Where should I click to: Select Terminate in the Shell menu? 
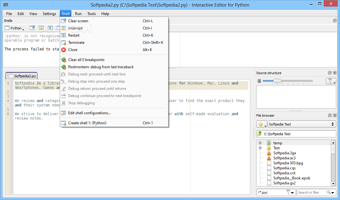click(114, 43)
